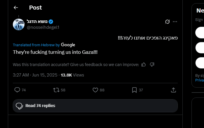Click the reply speech bubble icon
Screen dimensions: 204x128
point(17,90)
